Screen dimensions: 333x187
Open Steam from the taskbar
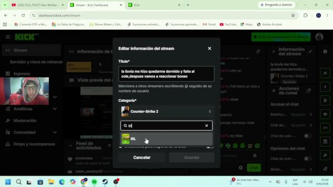tap(105, 182)
